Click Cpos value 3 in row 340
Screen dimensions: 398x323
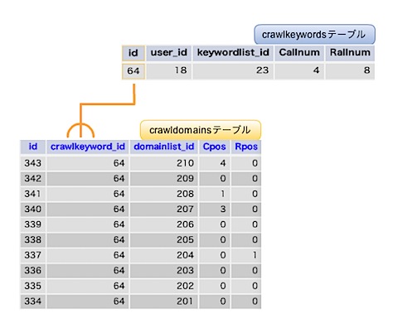click(214, 210)
